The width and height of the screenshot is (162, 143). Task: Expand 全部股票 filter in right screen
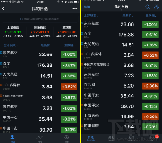point(91,16)
